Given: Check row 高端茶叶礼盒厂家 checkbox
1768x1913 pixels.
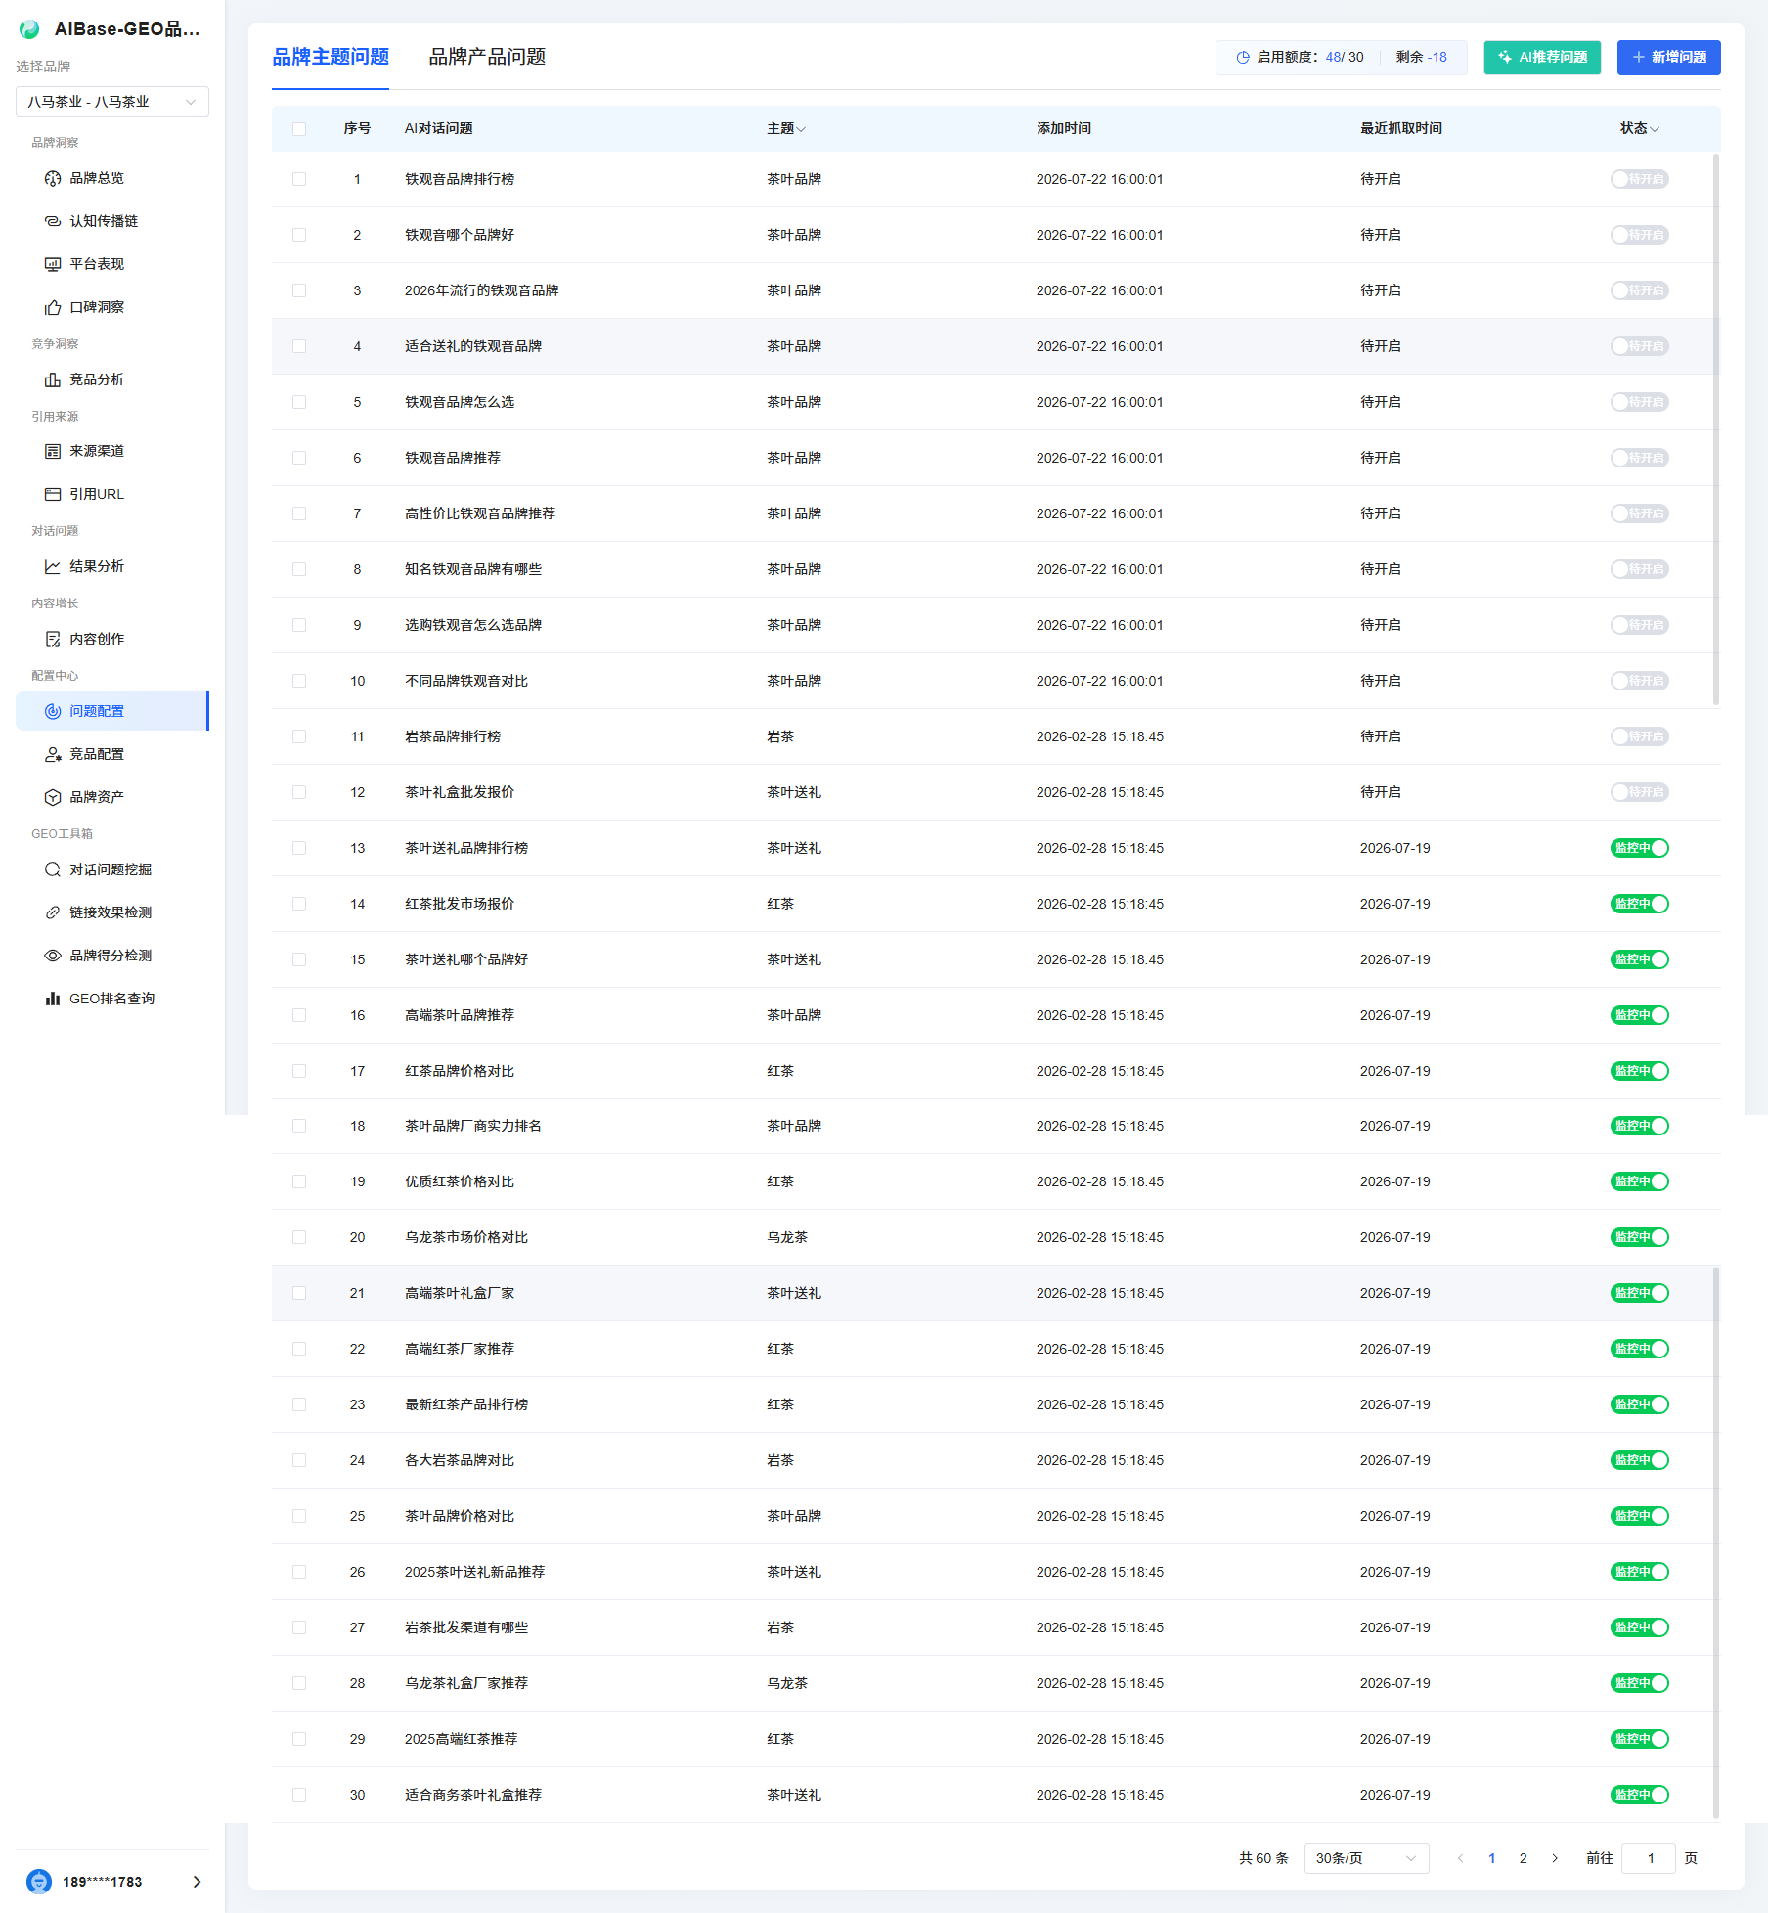Looking at the screenshot, I should click(x=299, y=1293).
